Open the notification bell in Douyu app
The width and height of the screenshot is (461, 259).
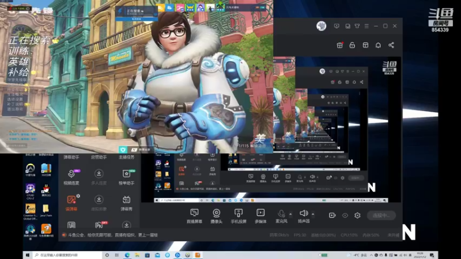(x=378, y=45)
